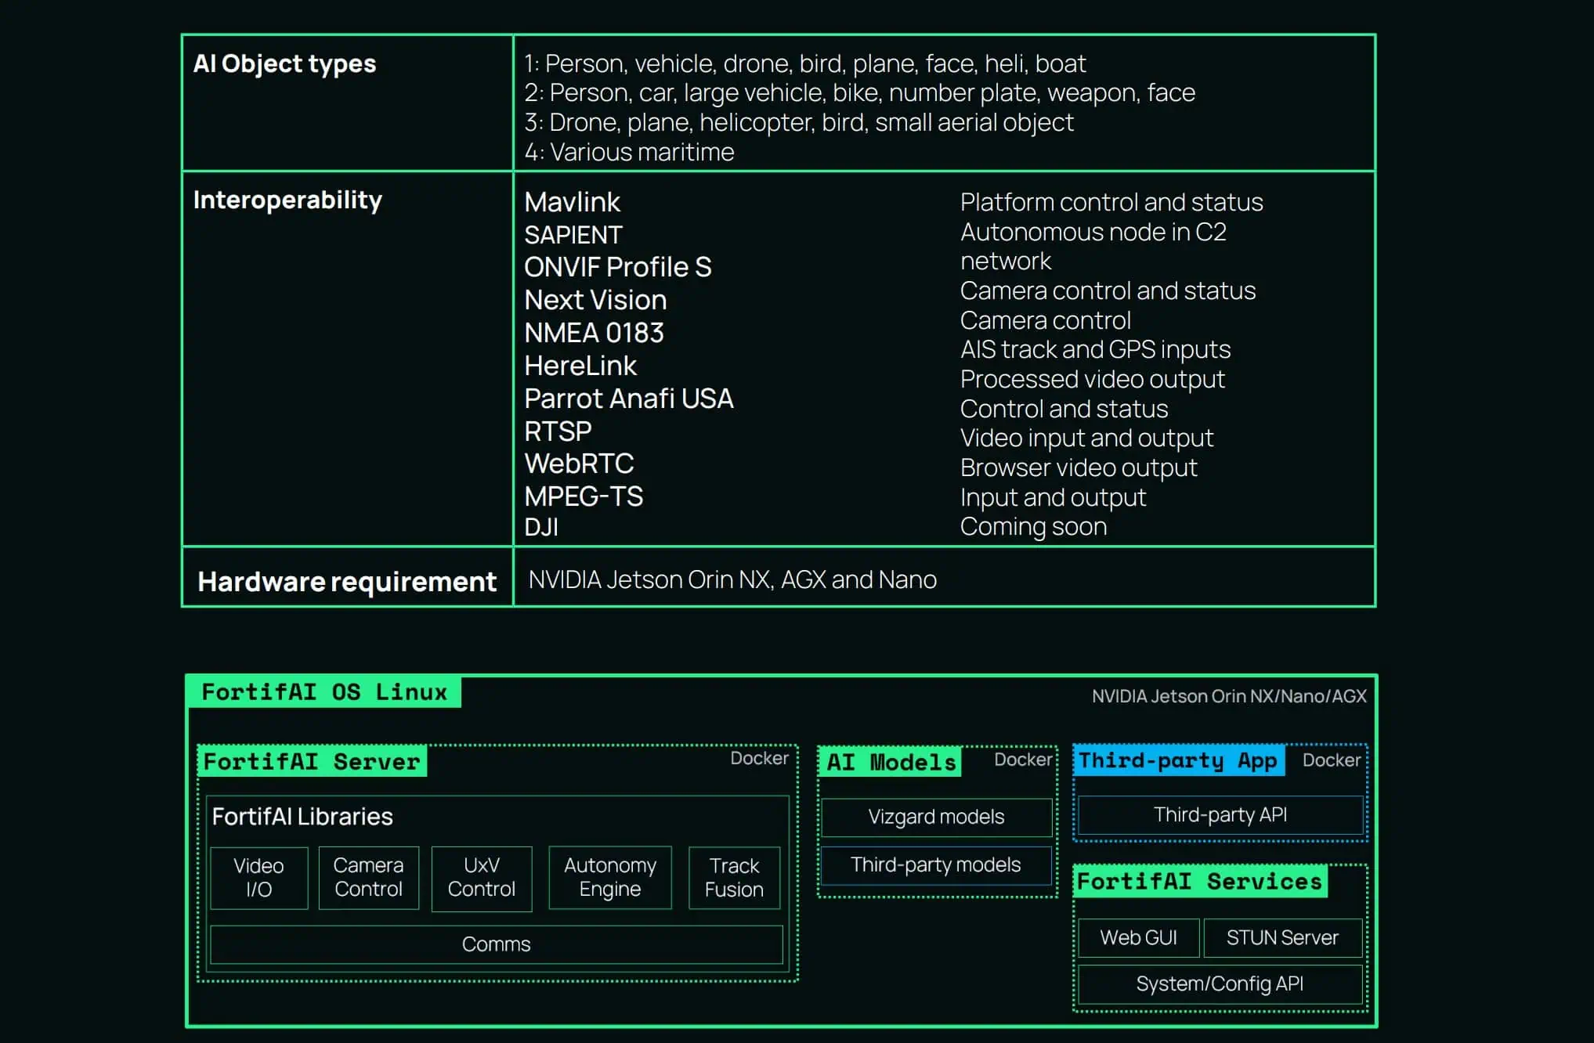The width and height of the screenshot is (1594, 1043).
Task: Click the 'HereLink' entry
Action: [580, 366]
